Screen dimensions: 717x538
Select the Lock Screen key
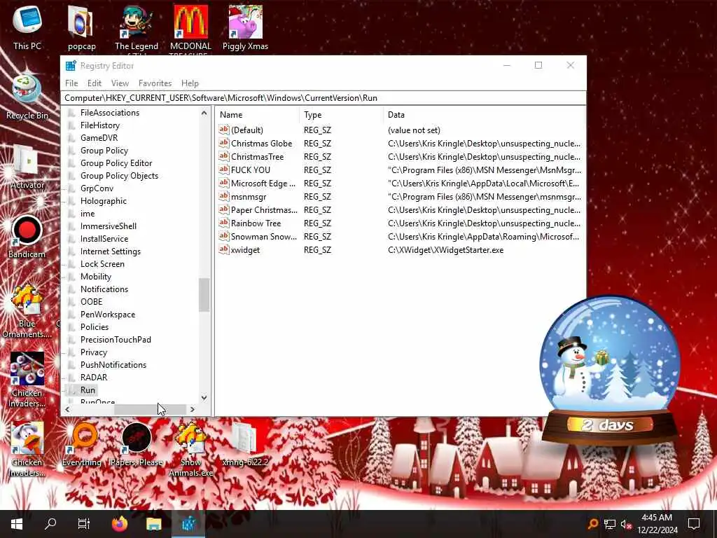coord(102,264)
